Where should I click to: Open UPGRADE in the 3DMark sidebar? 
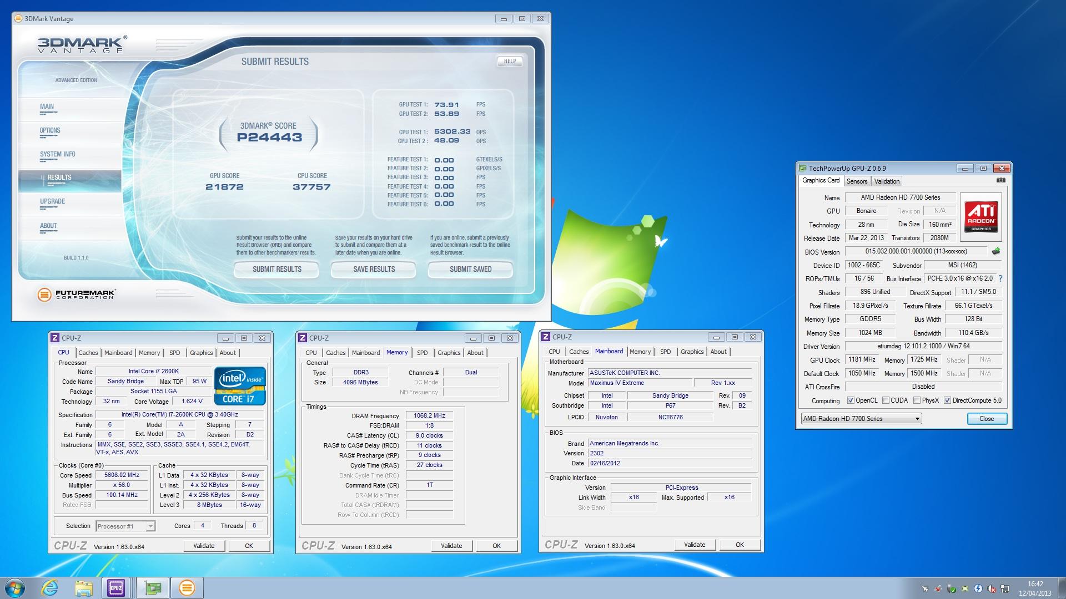coord(53,202)
